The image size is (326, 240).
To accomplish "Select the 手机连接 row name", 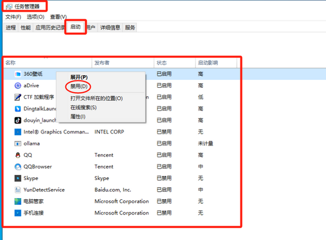I will pyautogui.click(x=33, y=213).
